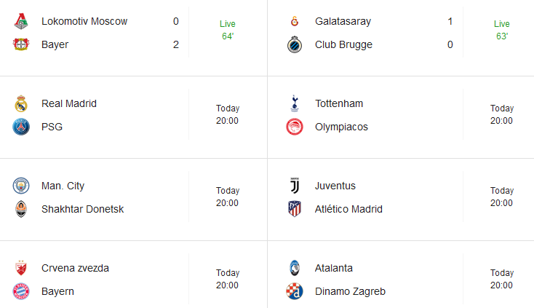
Task: Click the PSG club logo
Action: [x=21, y=127]
